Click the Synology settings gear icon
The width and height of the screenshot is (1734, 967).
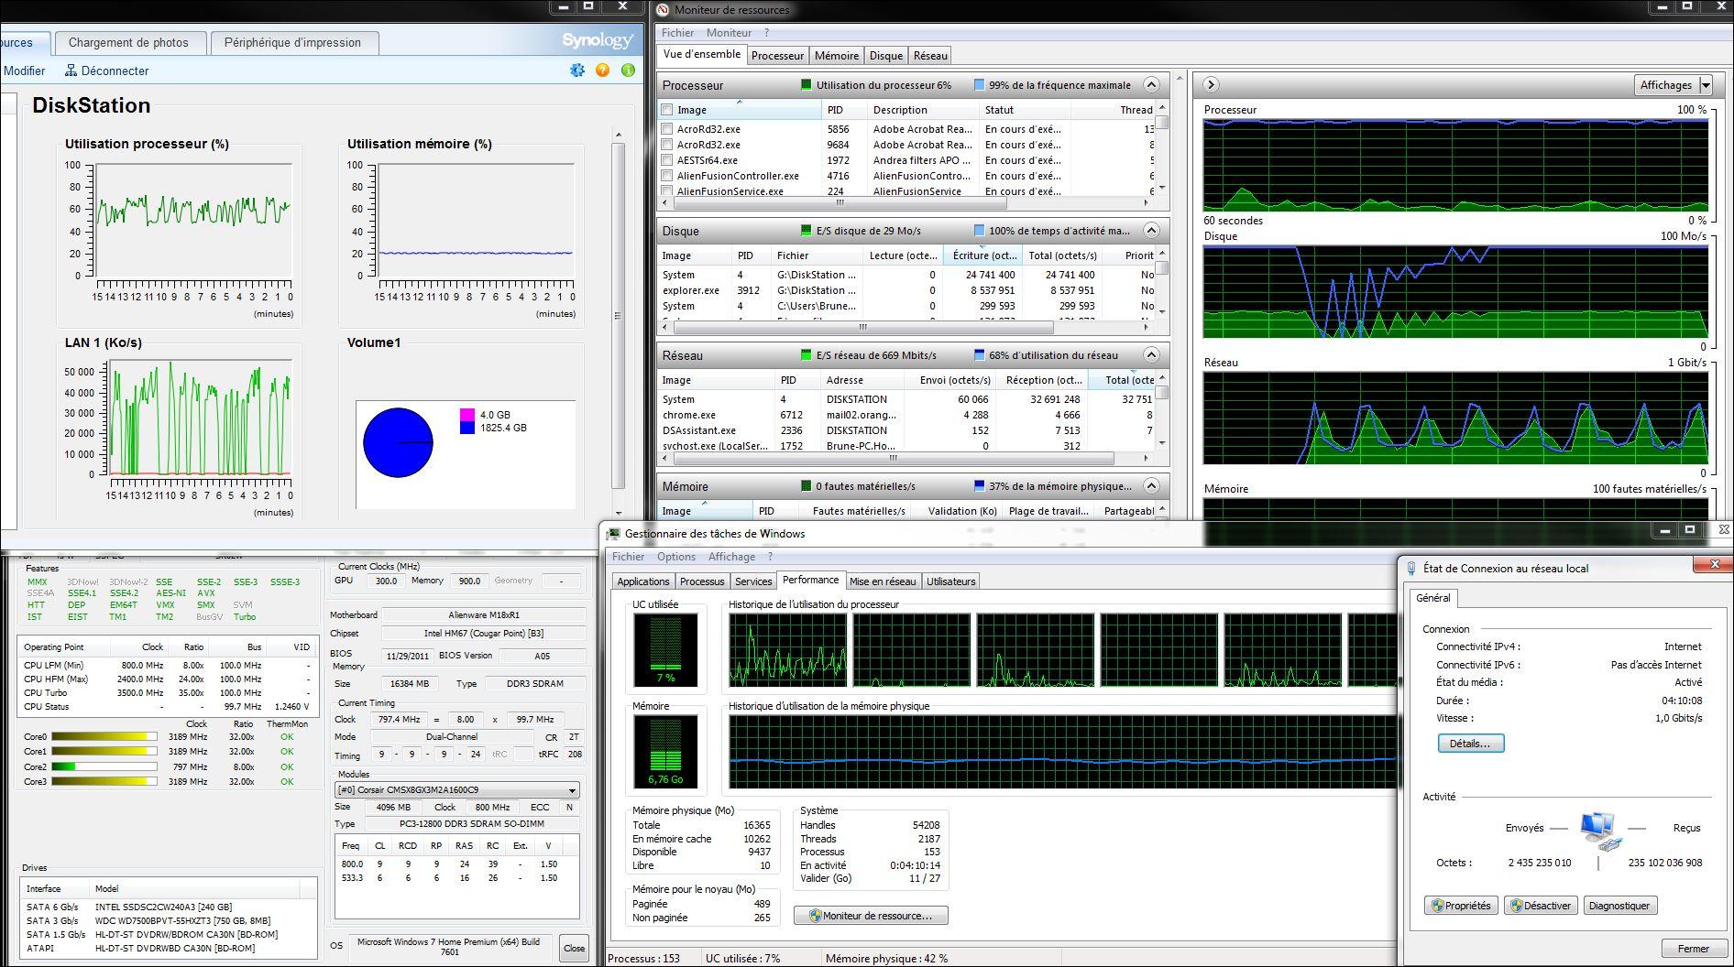click(576, 70)
